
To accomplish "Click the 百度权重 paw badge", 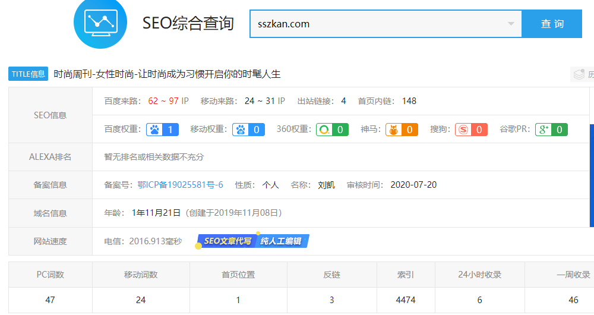I will tap(162, 129).
